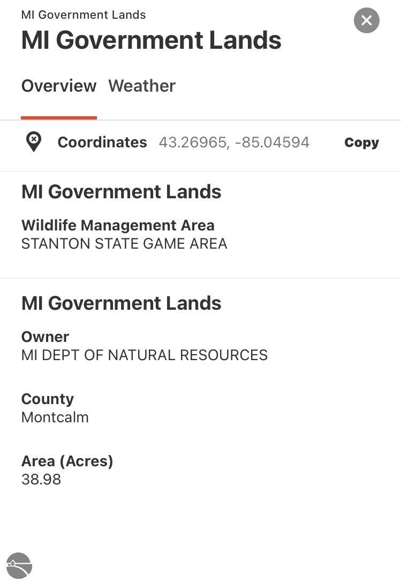The width and height of the screenshot is (401, 582).
Task: Tap the round landscape logo icon
Action: [x=19, y=565]
